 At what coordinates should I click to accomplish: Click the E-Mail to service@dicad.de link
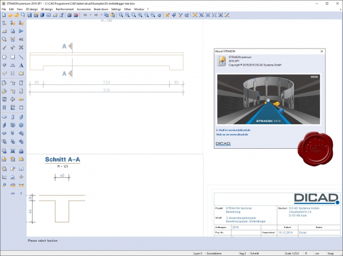233,130
